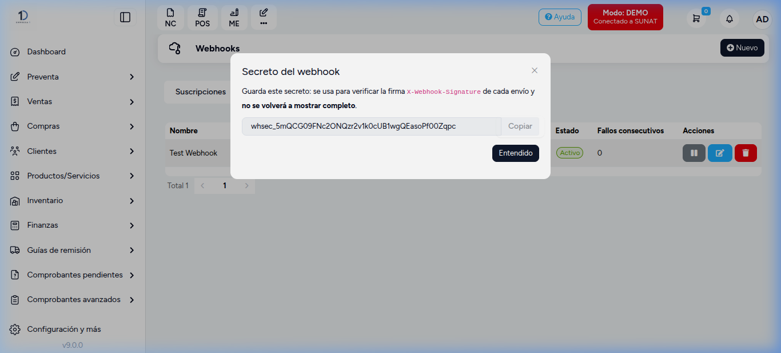Open the more shortcuts edit button
Screen dimensions: 781x353
[x=264, y=18]
